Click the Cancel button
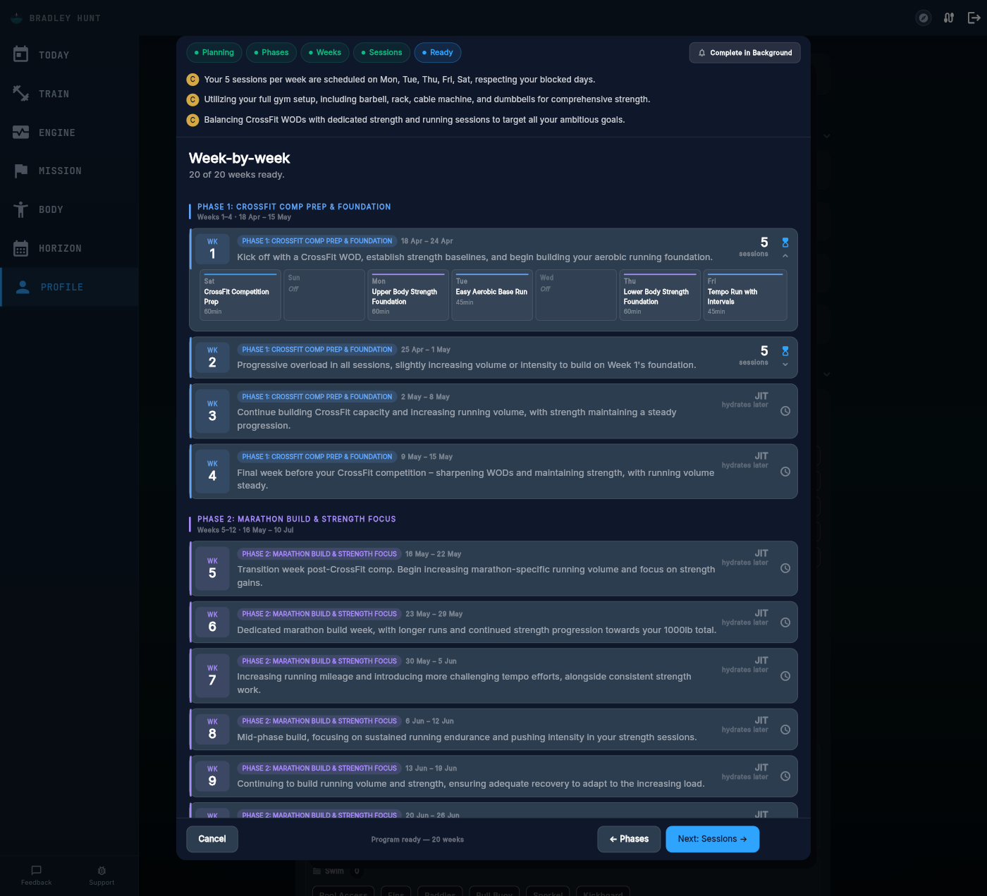 211,839
